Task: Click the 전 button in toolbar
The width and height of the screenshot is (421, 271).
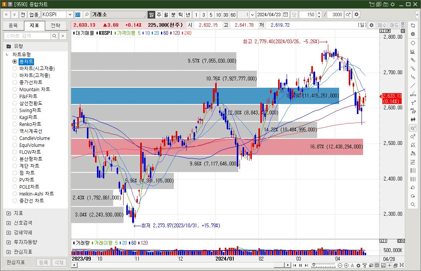Action: pos(23,15)
